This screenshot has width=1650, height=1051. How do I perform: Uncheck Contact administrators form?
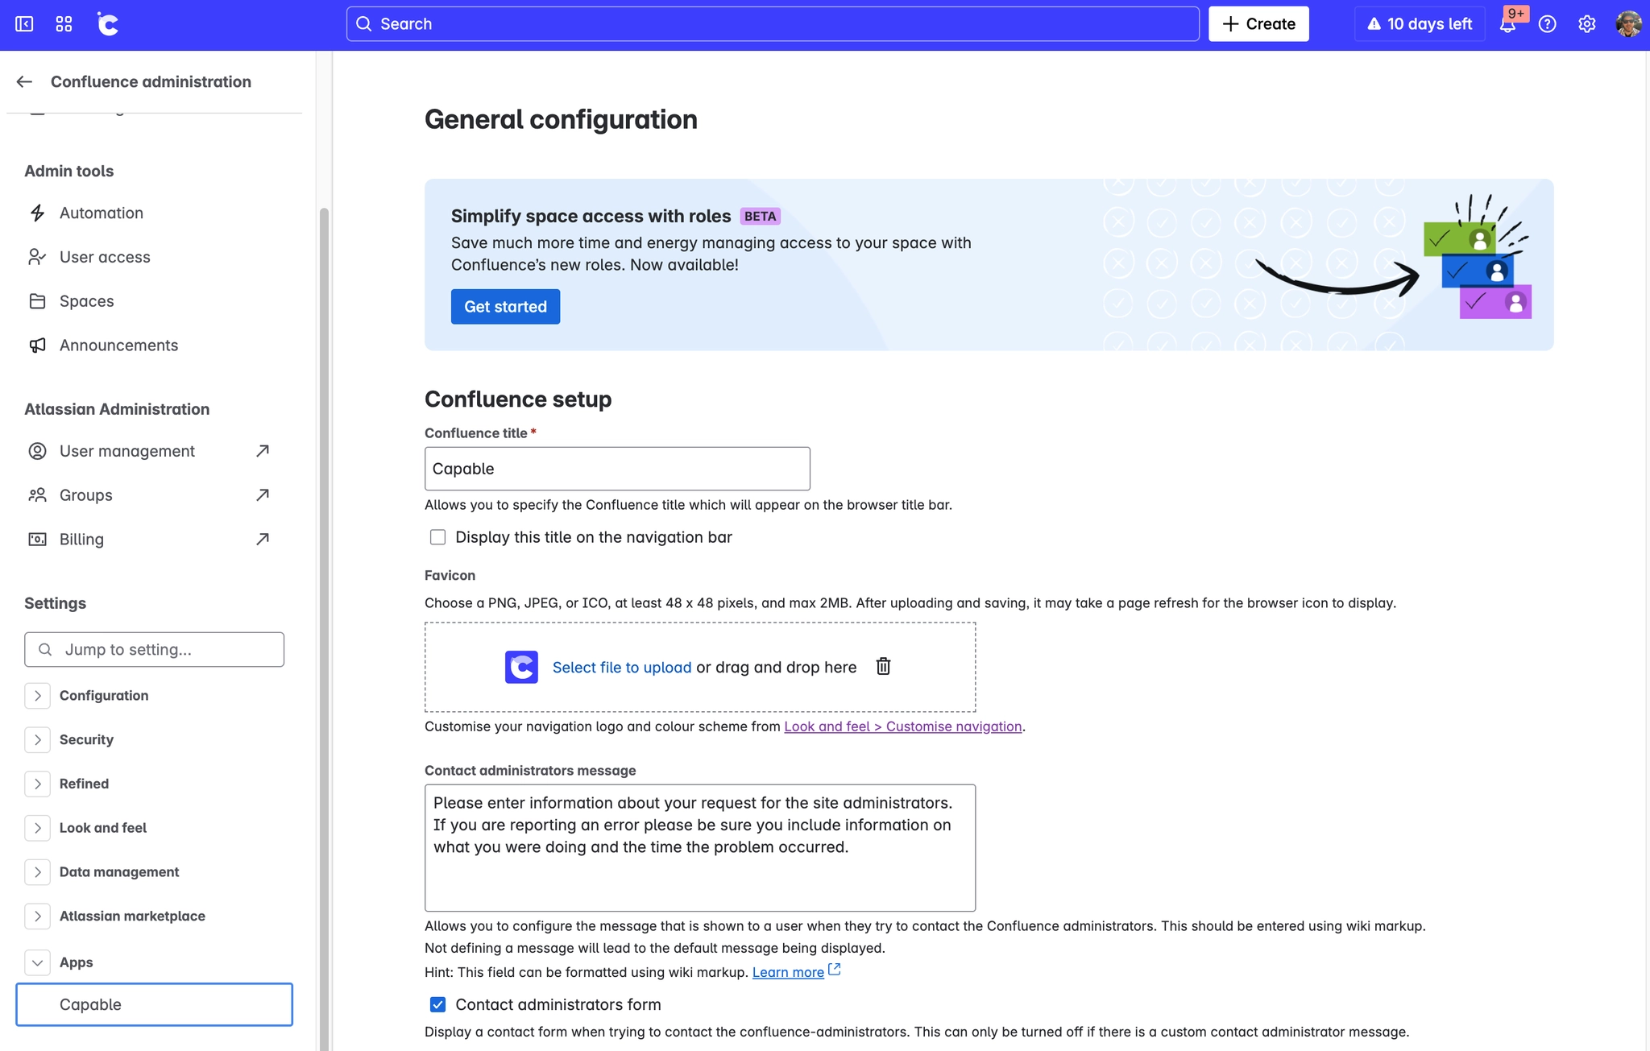[x=437, y=1004]
